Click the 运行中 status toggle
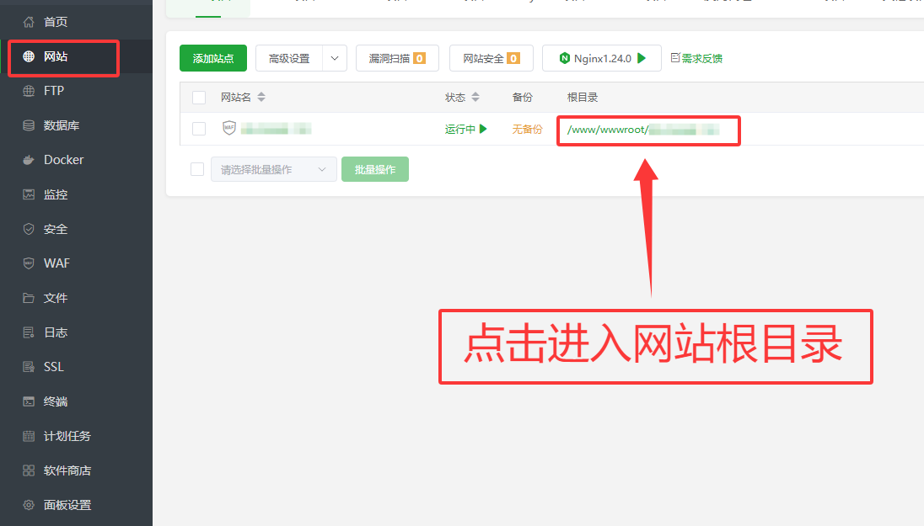This screenshot has height=526, width=924. (x=466, y=130)
